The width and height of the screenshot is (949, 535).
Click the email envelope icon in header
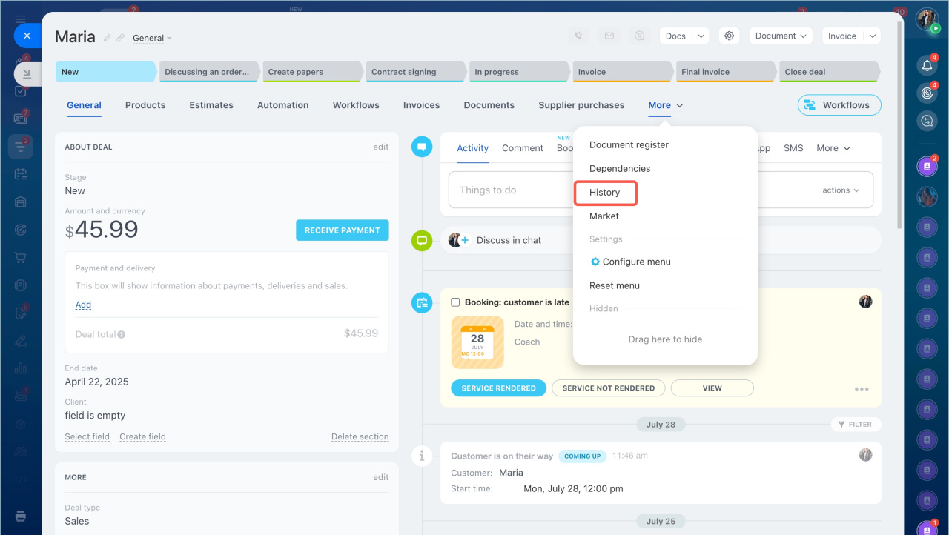(x=609, y=36)
